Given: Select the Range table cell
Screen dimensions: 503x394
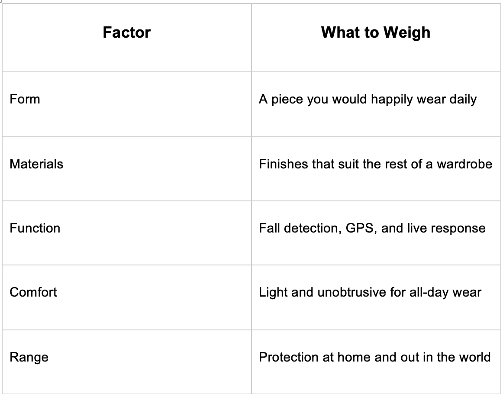Looking at the screenshot, I should pos(127,362).
